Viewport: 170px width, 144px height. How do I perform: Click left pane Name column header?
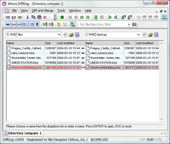point(25,43)
